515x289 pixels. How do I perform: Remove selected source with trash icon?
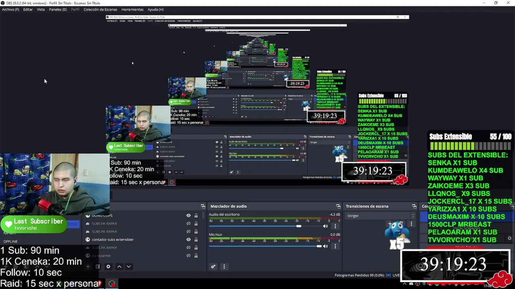[x=97, y=267]
